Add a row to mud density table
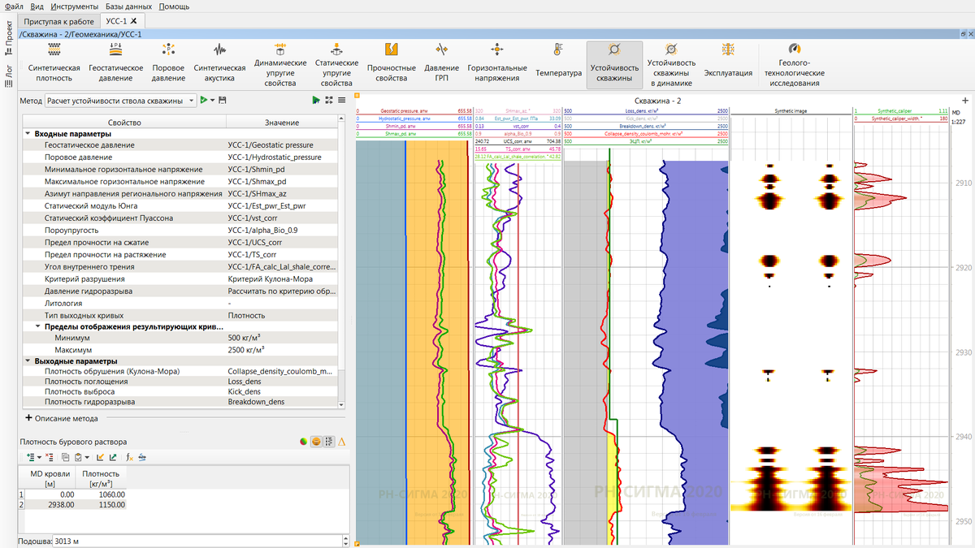The width and height of the screenshot is (975, 548). (x=30, y=457)
